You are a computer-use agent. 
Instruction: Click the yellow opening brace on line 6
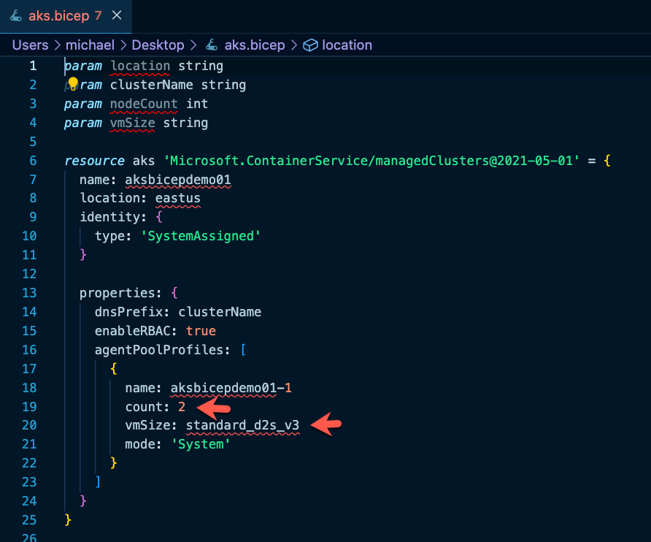pos(607,161)
